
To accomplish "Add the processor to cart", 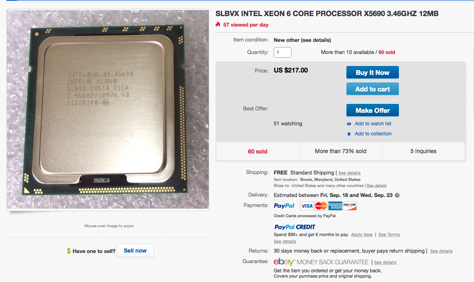I will [372, 89].
